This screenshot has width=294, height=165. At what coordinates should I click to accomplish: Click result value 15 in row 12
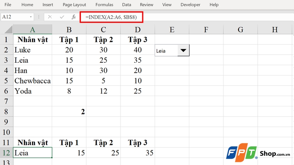click(x=69, y=153)
